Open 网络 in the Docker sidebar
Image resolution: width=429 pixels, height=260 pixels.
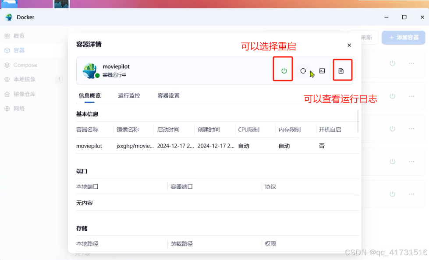click(19, 109)
